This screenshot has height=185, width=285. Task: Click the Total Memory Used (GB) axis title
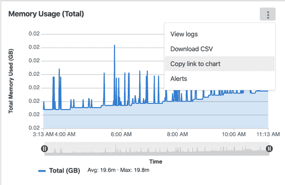[11, 81]
